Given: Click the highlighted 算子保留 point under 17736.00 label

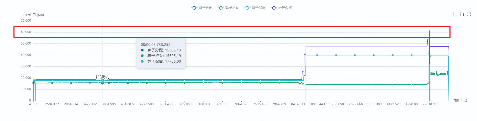Looking at the screenshot, I should coord(103,80).
